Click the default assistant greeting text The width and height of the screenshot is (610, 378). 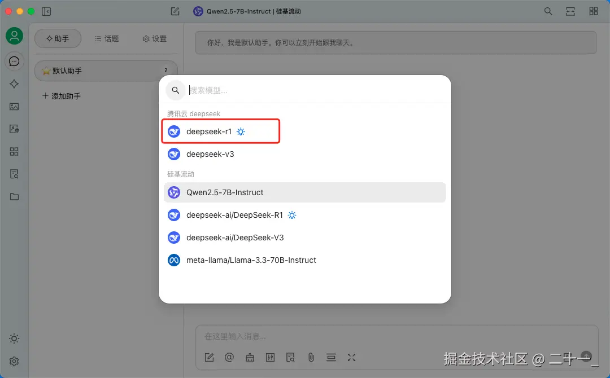pyautogui.click(x=281, y=43)
